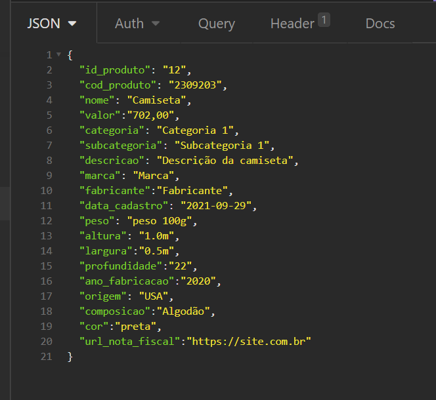Click the "subcategoria" key on line 7

(x=121, y=146)
